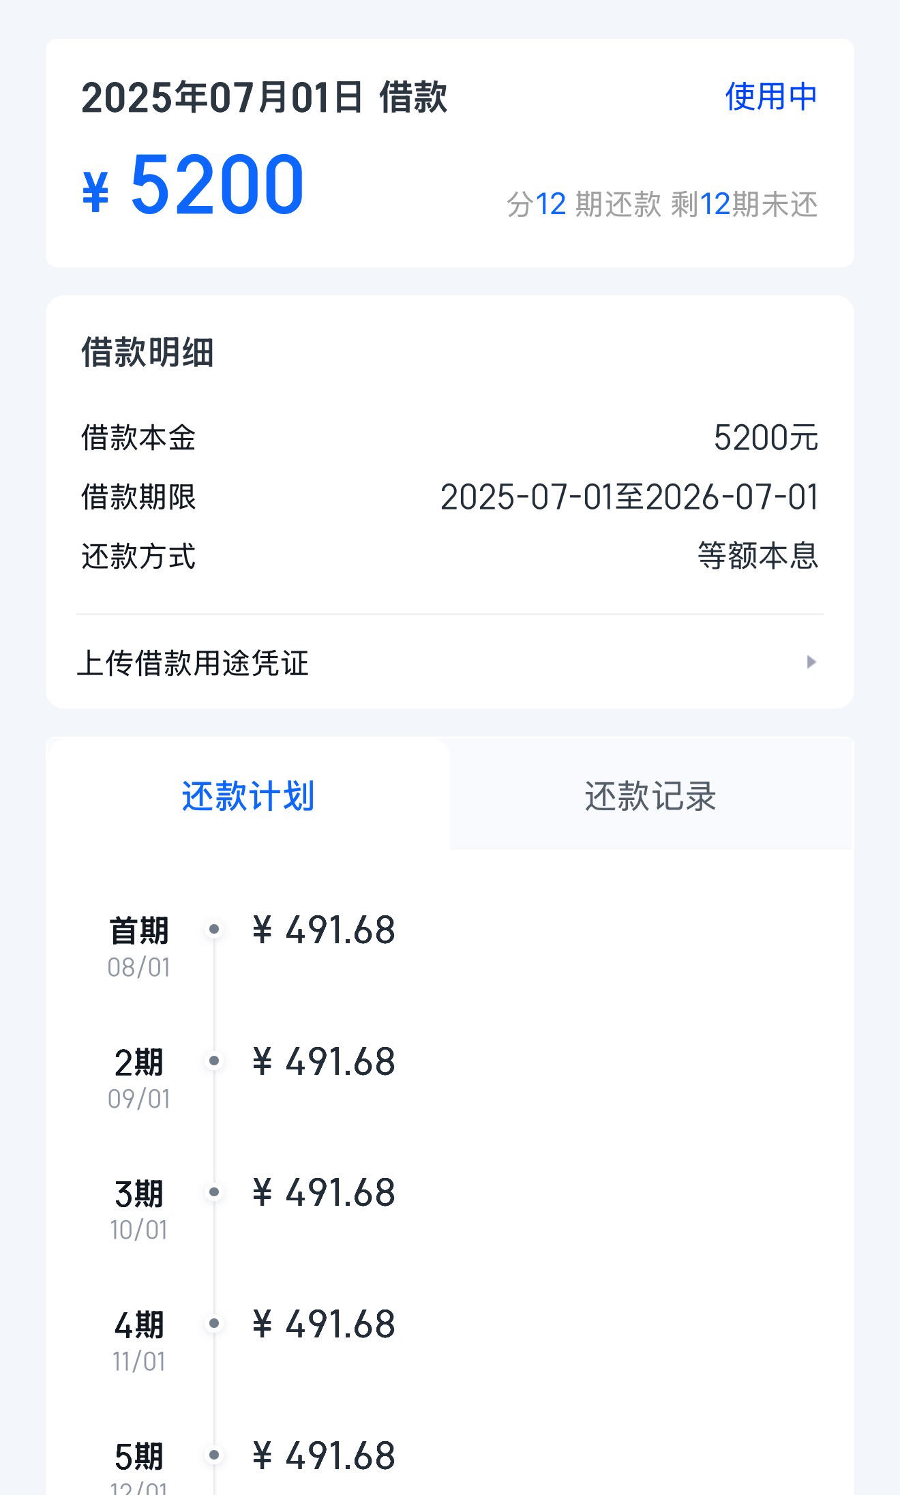This screenshot has width=900, height=1495.
Task: Select the 还款计划 tab
Action: point(248,795)
